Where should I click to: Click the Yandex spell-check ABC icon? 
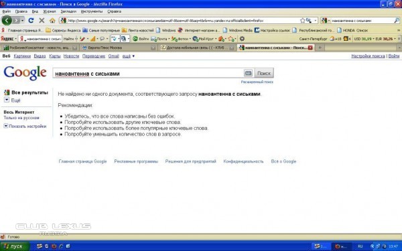pos(114,39)
